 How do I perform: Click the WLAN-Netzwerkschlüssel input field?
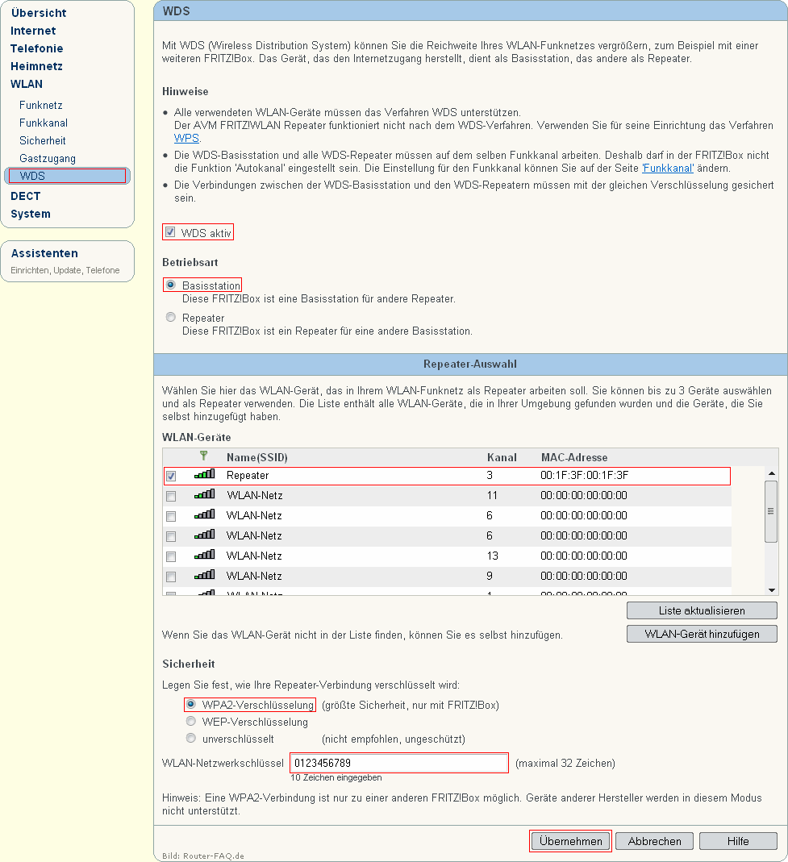click(398, 763)
